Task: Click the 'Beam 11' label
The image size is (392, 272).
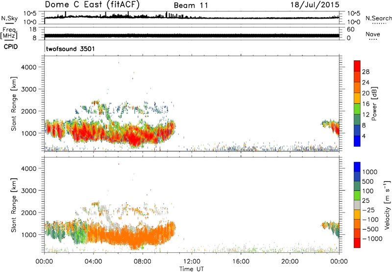Action: (x=191, y=5)
